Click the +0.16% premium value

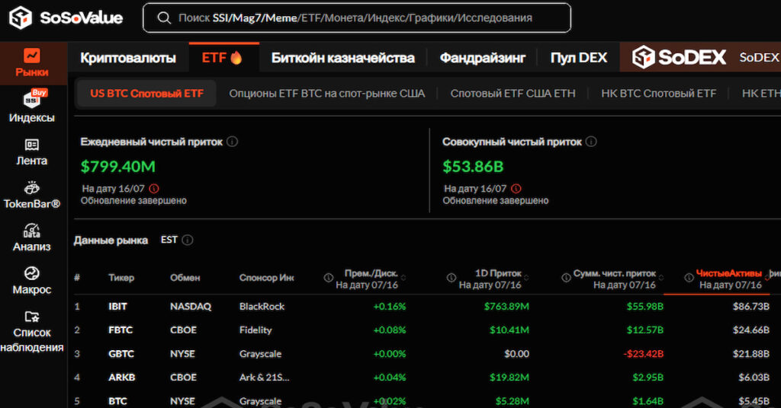coord(390,306)
